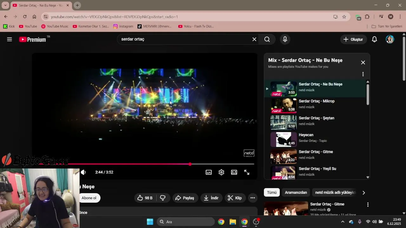The image size is (406, 228).
Task: Select netd müzik adlı yükleyici chip
Action: (x=335, y=193)
